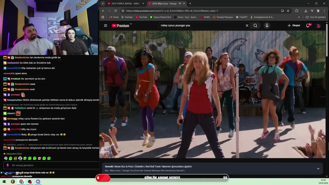
Task: Click username cbeart in chat
Action: (x=11, y=113)
